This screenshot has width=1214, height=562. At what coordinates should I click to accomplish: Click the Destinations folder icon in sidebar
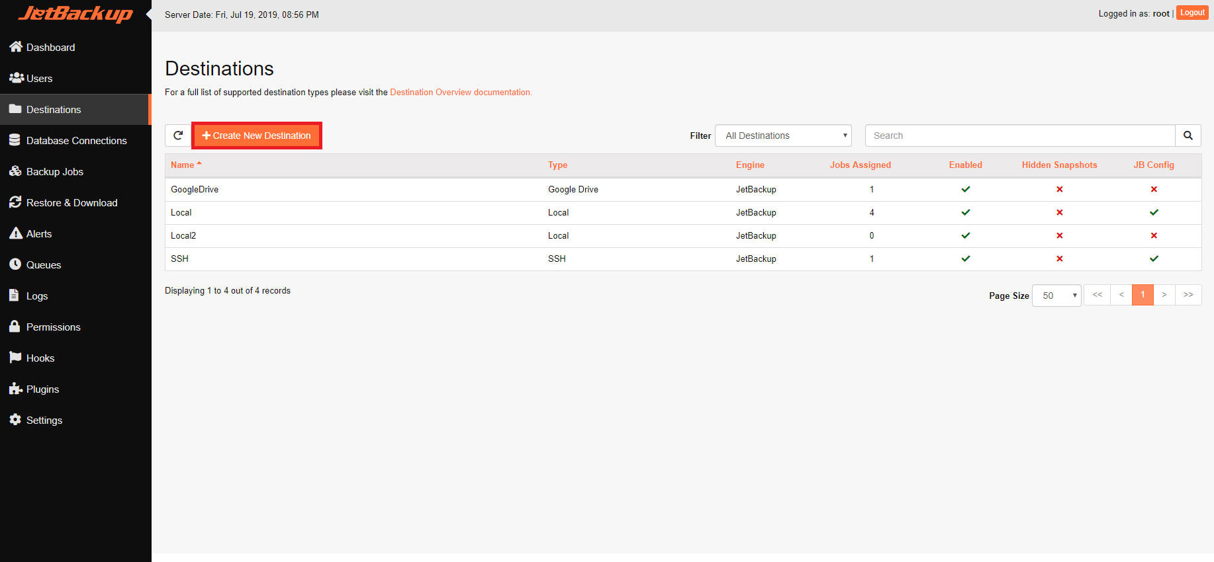click(x=15, y=109)
